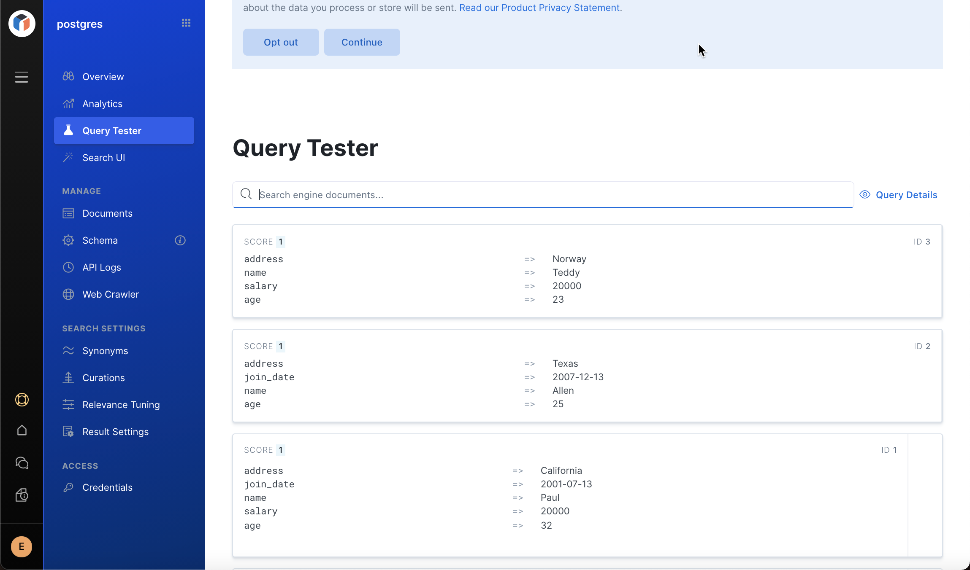Image resolution: width=970 pixels, height=570 pixels.
Task: Click the Schema info icon
Action: [x=180, y=240]
